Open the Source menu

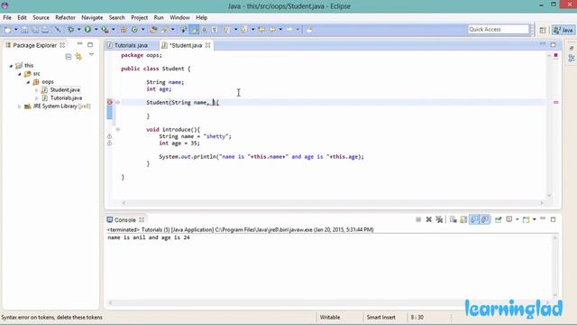(41, 18)
